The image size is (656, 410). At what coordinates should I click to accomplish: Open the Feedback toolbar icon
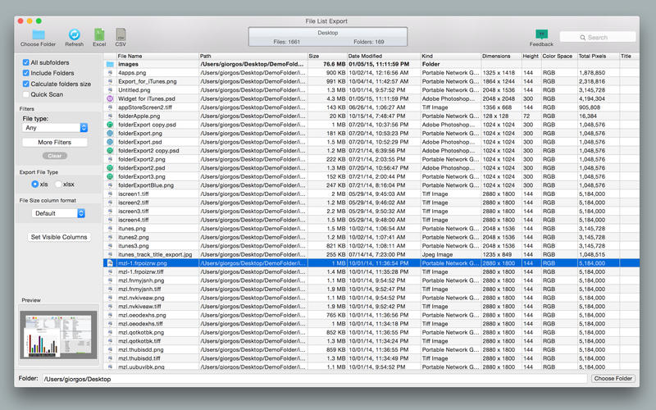coord(541,34)
